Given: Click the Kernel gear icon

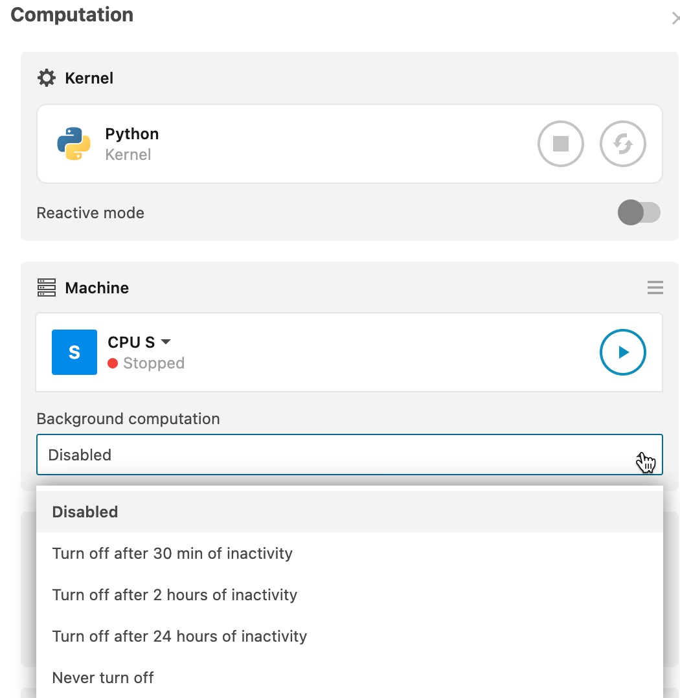Looking at the screenshot, I should 47,78.
